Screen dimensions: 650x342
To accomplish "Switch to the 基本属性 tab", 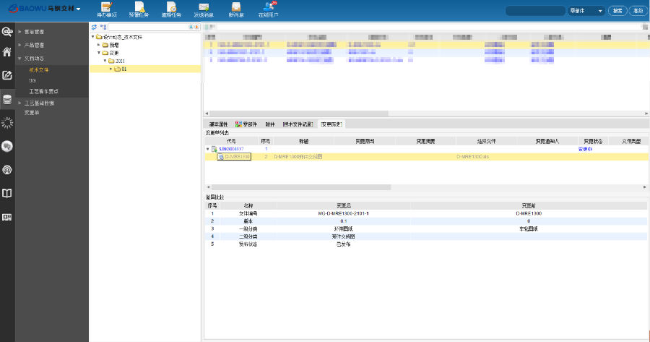I will point(218,124).
